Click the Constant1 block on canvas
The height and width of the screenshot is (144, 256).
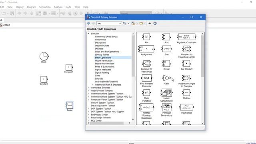(69, 68)
